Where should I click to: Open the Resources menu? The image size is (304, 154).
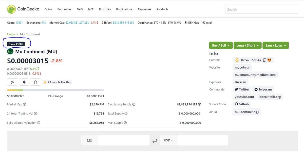[144, 9]
